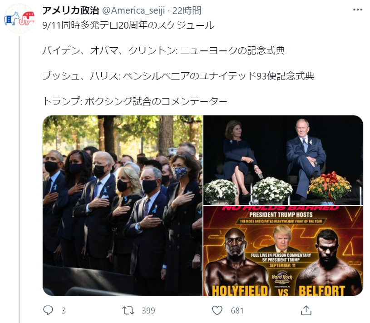The image size is (370, 323).
Task: Click the reply speech bubble icon
Action: pos(48,310)
